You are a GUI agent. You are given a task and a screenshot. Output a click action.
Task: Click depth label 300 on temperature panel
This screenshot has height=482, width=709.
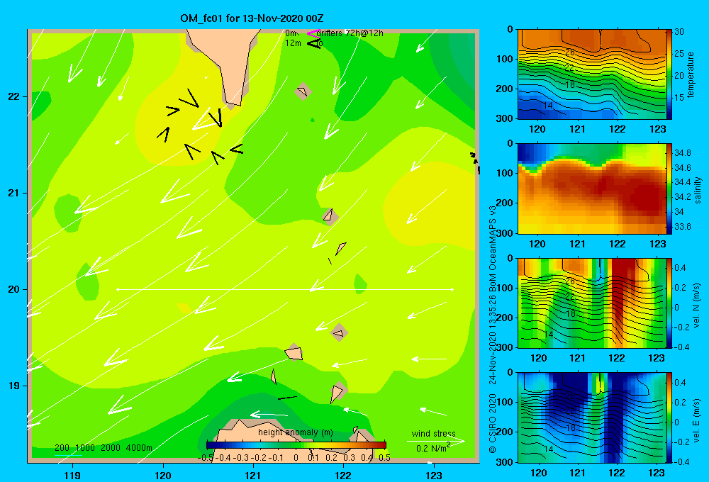click(503, 118)
